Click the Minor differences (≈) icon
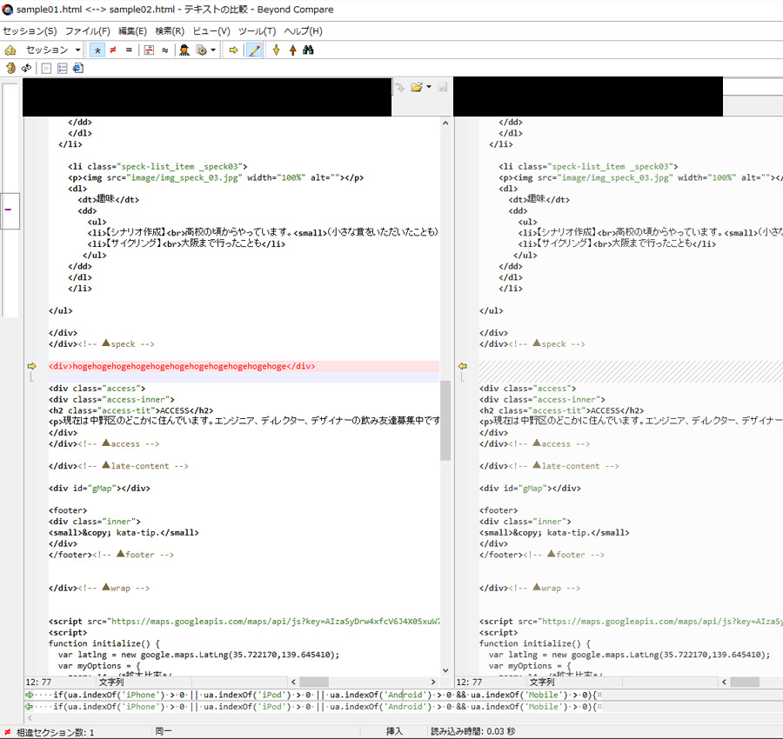The image size is (783, 739). pos(165,50)
